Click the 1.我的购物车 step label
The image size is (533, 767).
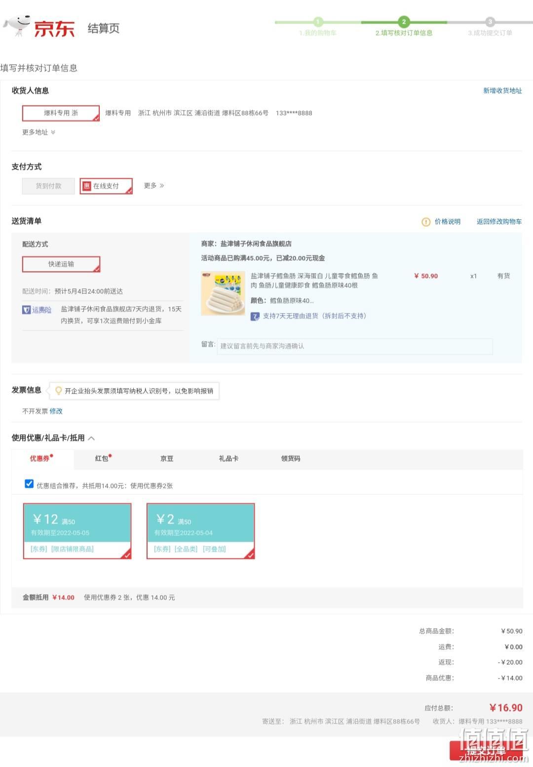318,33
